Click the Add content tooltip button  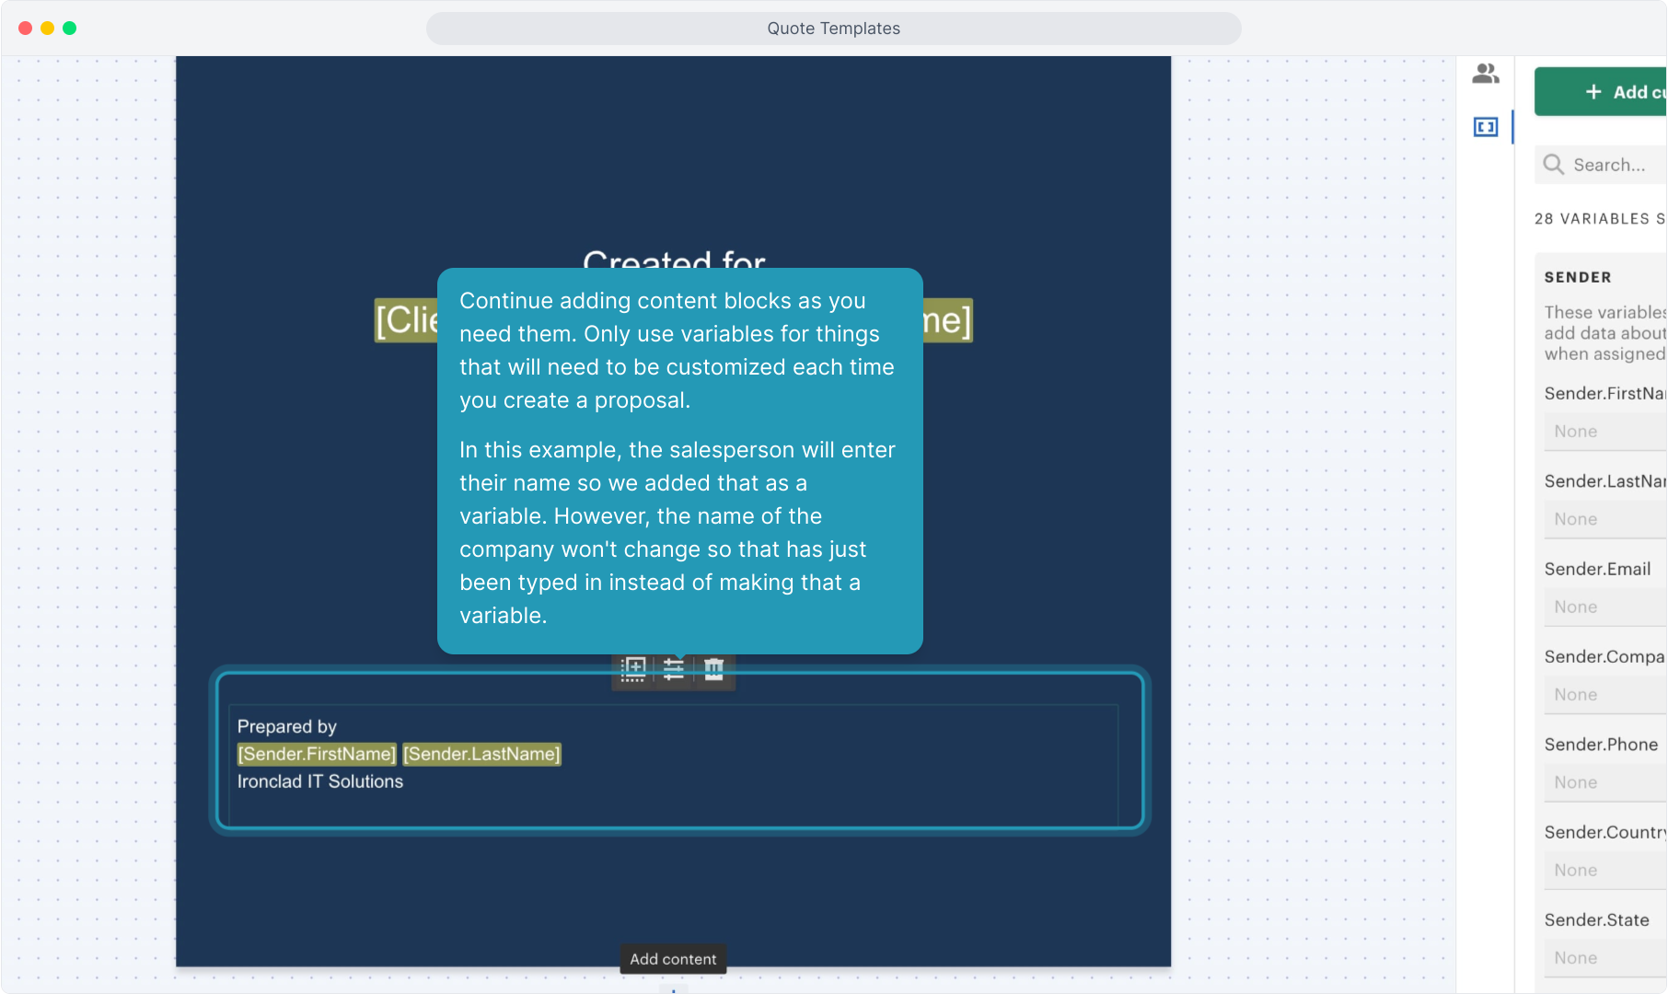[x=673, y=959]
